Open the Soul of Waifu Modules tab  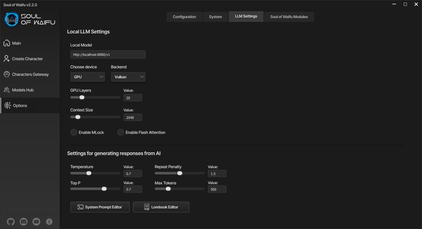289,17
